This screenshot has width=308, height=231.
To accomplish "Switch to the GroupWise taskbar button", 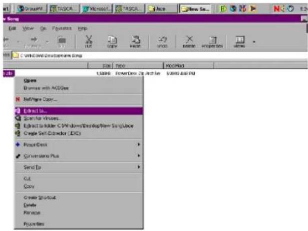I will pos(31,8).
